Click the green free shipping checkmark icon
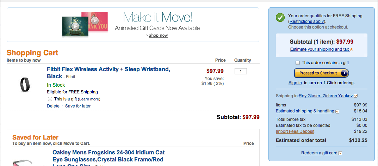The image size is (378, 166). pyautogui.click(x=280, y=17)
